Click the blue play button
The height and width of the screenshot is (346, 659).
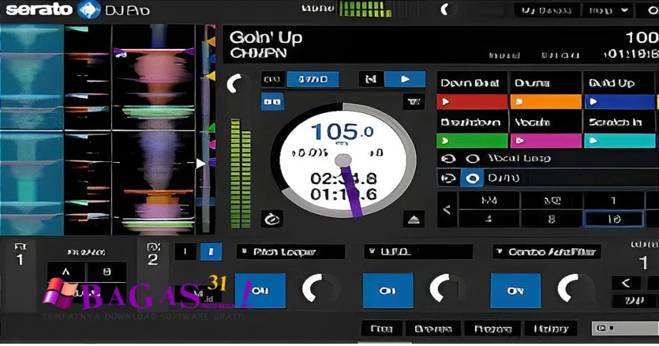(405, 79)
